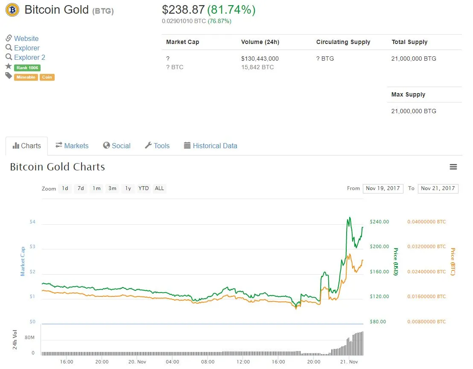Click the Market Cap column header
This screenshot has width=473, height=369.
coord(183,42)
